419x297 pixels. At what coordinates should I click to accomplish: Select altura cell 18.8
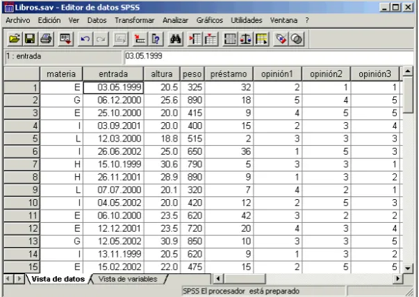162,139
